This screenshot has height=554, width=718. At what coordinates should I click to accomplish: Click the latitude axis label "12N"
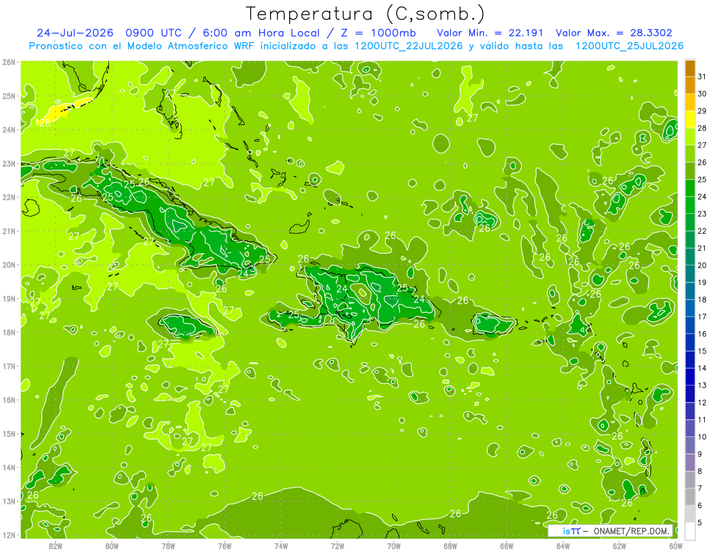tap(9, 535)
